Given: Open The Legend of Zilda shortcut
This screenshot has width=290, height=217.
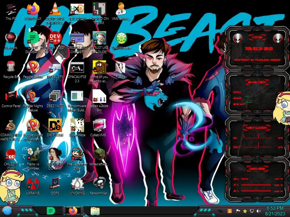Looking at the screenshot, I should click(77, 159).
